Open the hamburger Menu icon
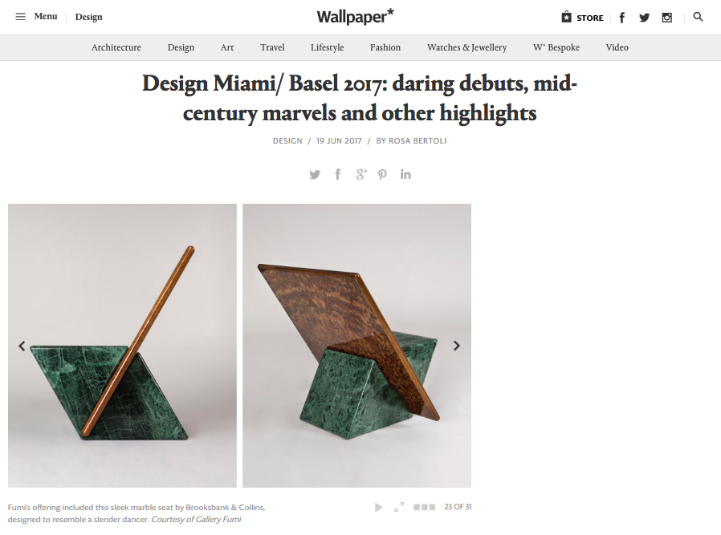 (x=20, y=17)
